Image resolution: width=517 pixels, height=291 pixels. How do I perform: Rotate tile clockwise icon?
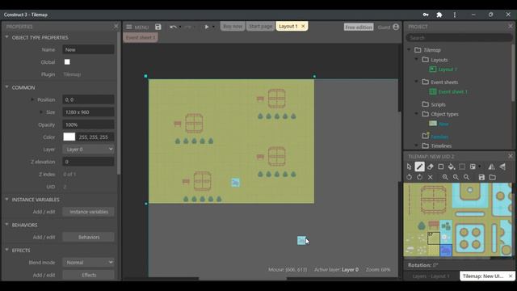click(419, 177)
